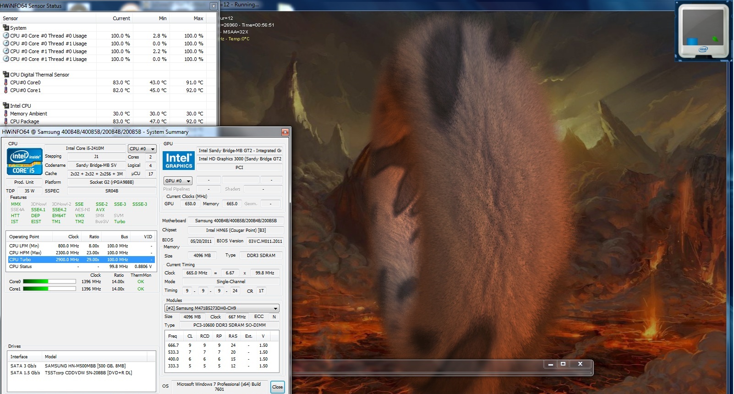Click the icon beside CPU #0 Core #1 Thread #0 Usage
734x394 pixels.
click(x=6, y=51)
